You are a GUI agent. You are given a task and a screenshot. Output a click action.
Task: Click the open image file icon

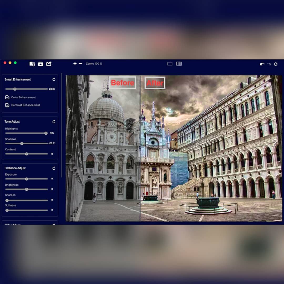(x=40, y=64)
